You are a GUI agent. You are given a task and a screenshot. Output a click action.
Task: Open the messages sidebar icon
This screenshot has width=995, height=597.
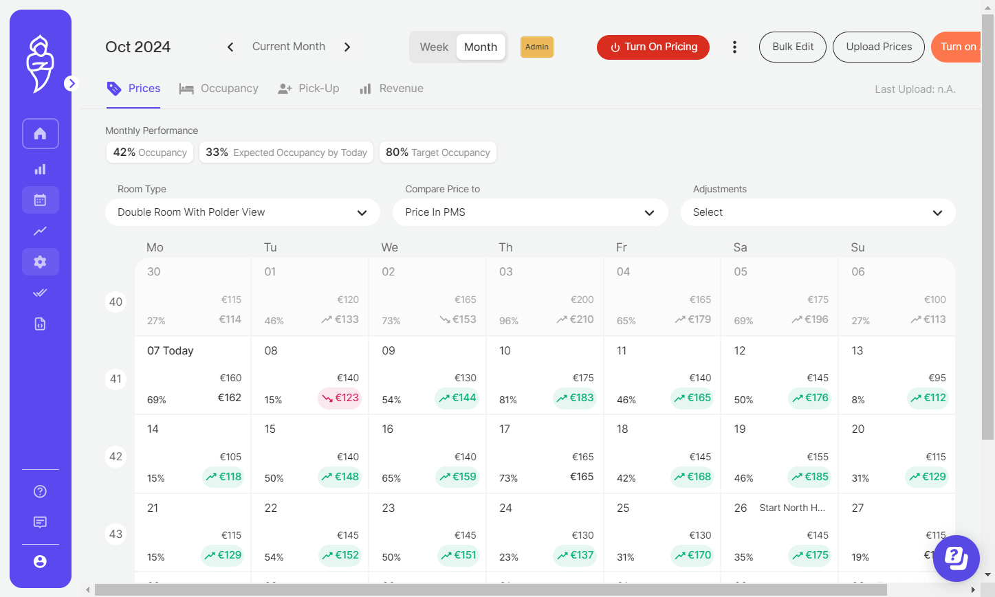click(x=40, y=522)
